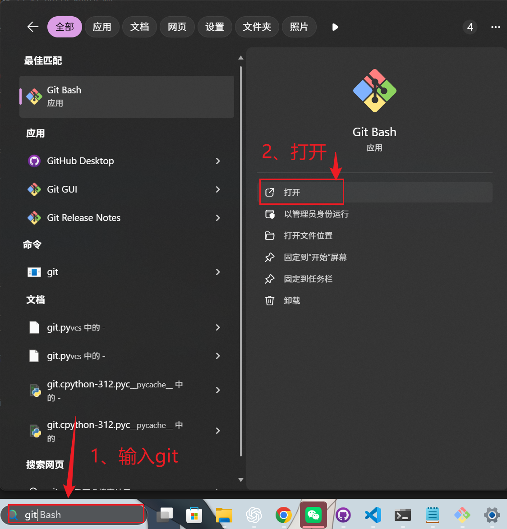Launch Visual Studio Code from the taskbar

[x=373, y=515]
